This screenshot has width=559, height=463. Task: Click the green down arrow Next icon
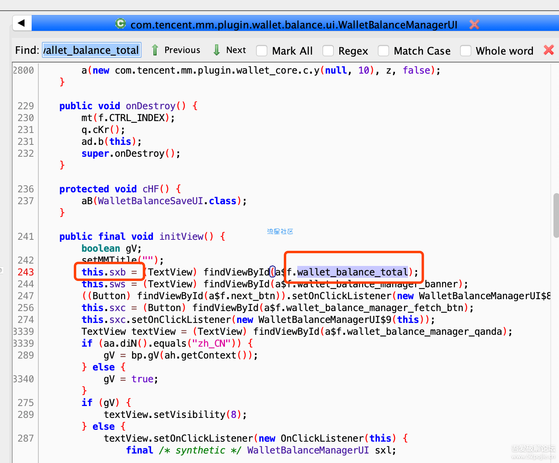(x=217, y=50)
